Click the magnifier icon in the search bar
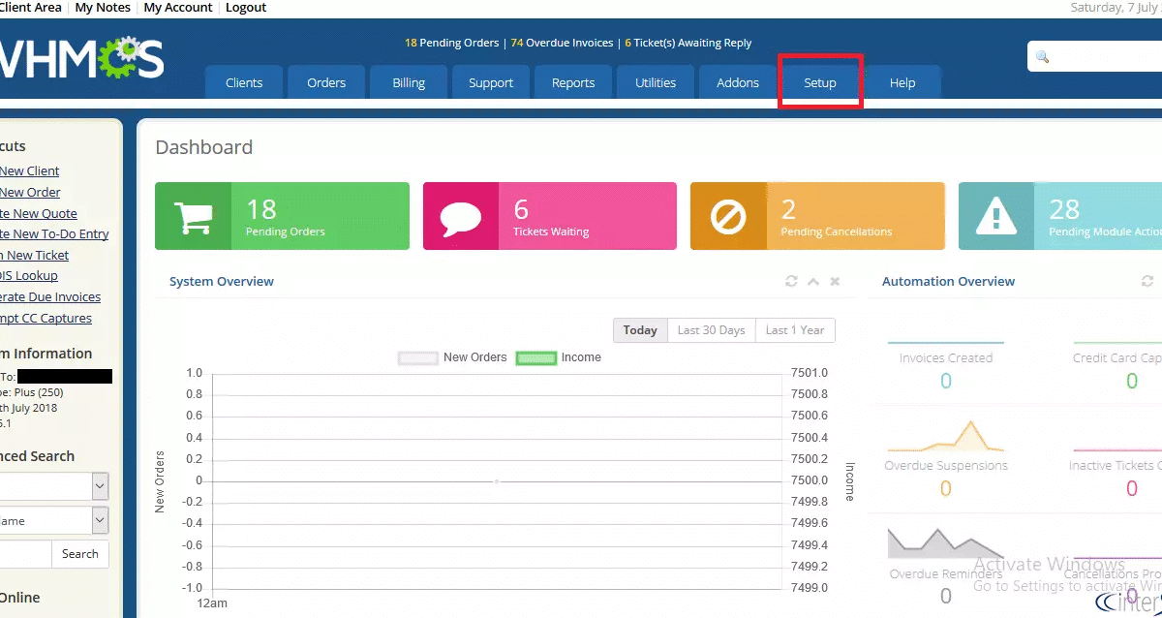Screen dimensions: 1162x618 click(1043, 56)
